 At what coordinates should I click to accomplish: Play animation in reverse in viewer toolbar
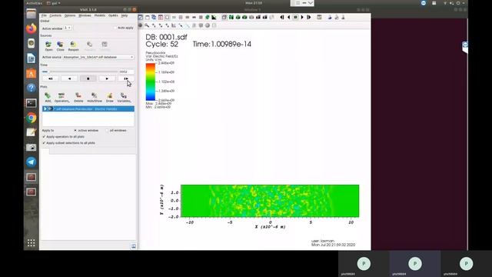point(289,17)
